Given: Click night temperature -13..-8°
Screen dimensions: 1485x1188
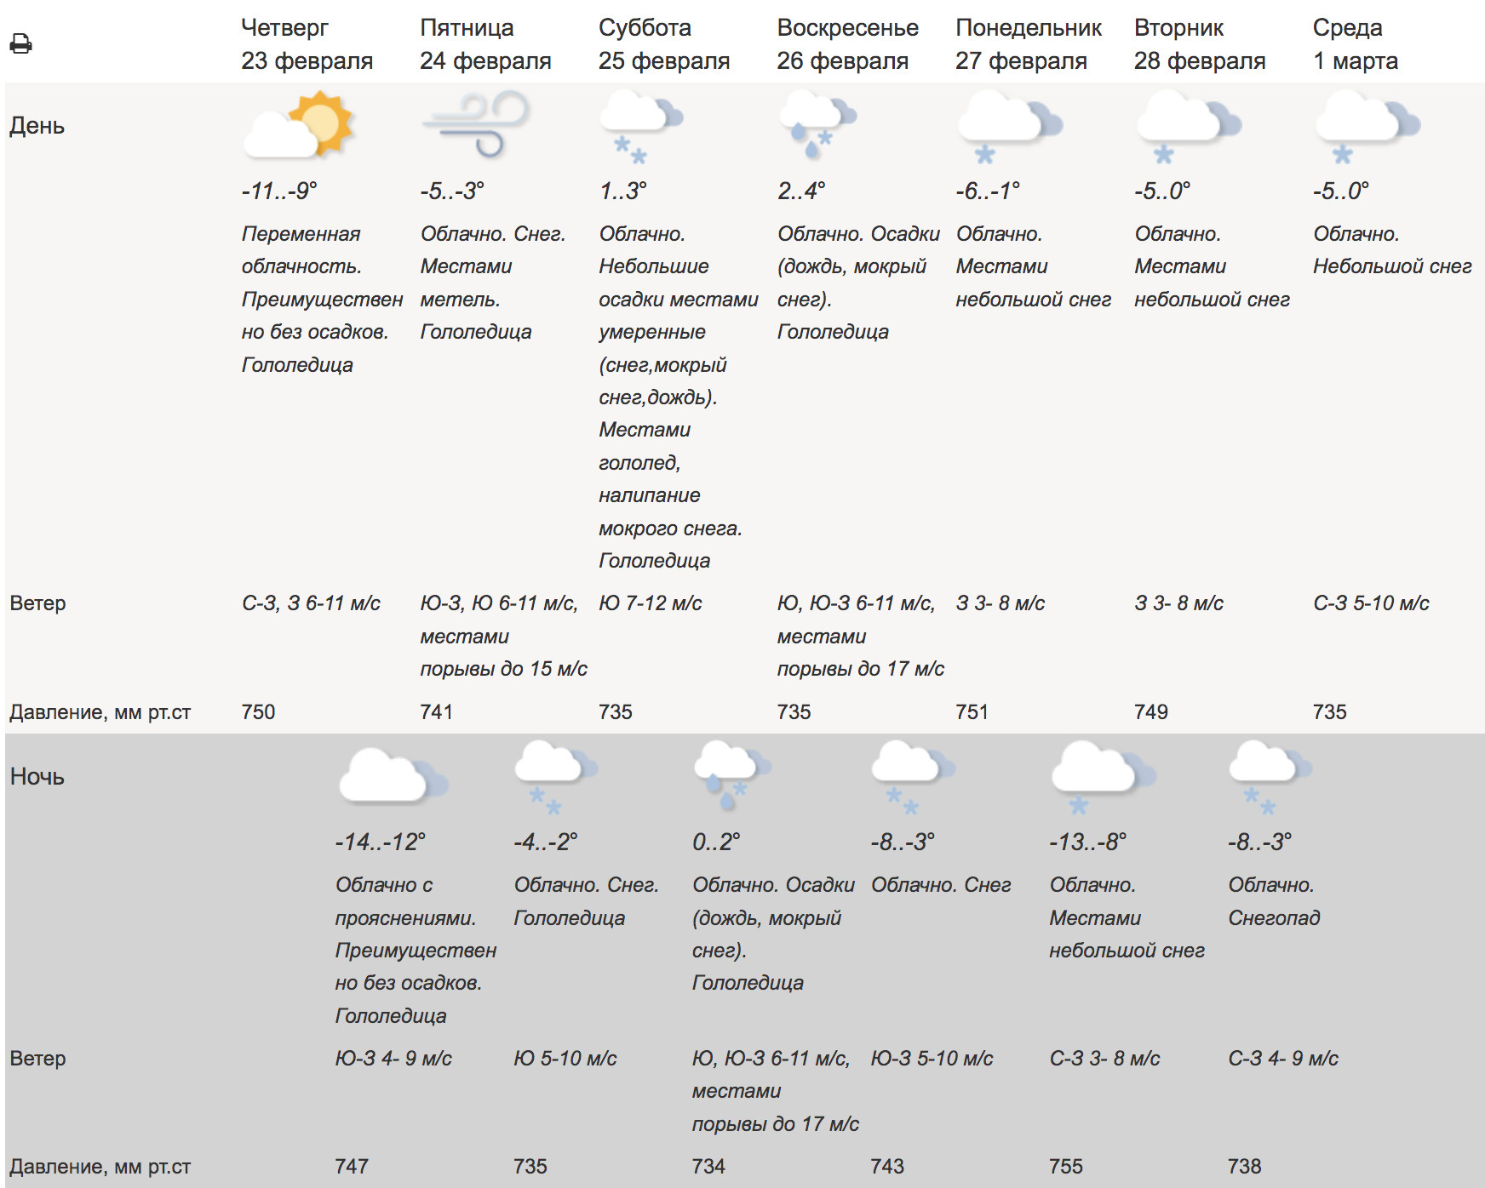Looking at the screenshot, I should click(x=1087, y=842).
